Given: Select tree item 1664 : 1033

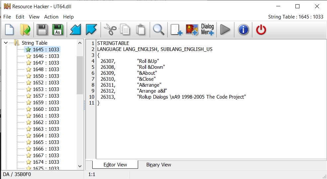Looking at the screenshot, I should [46, 136].
